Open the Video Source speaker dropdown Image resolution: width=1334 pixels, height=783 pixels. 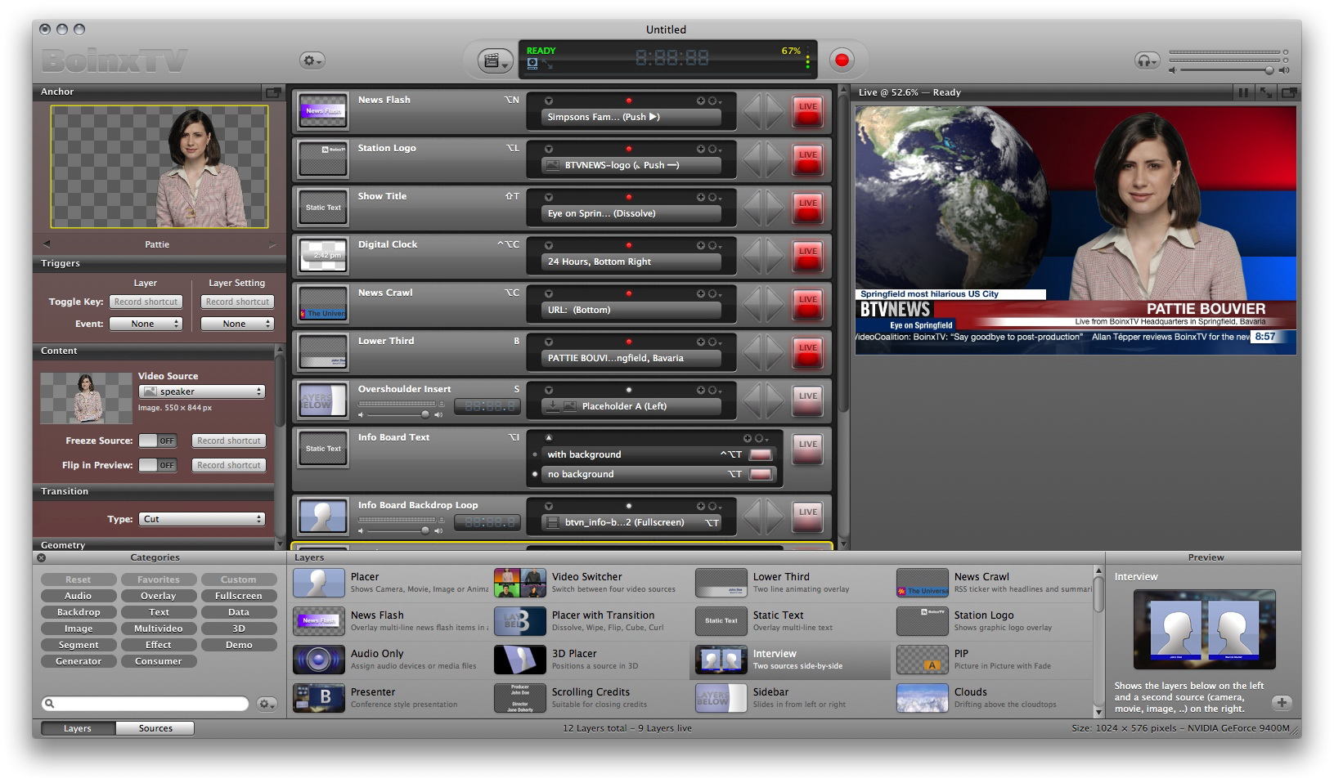202,391
